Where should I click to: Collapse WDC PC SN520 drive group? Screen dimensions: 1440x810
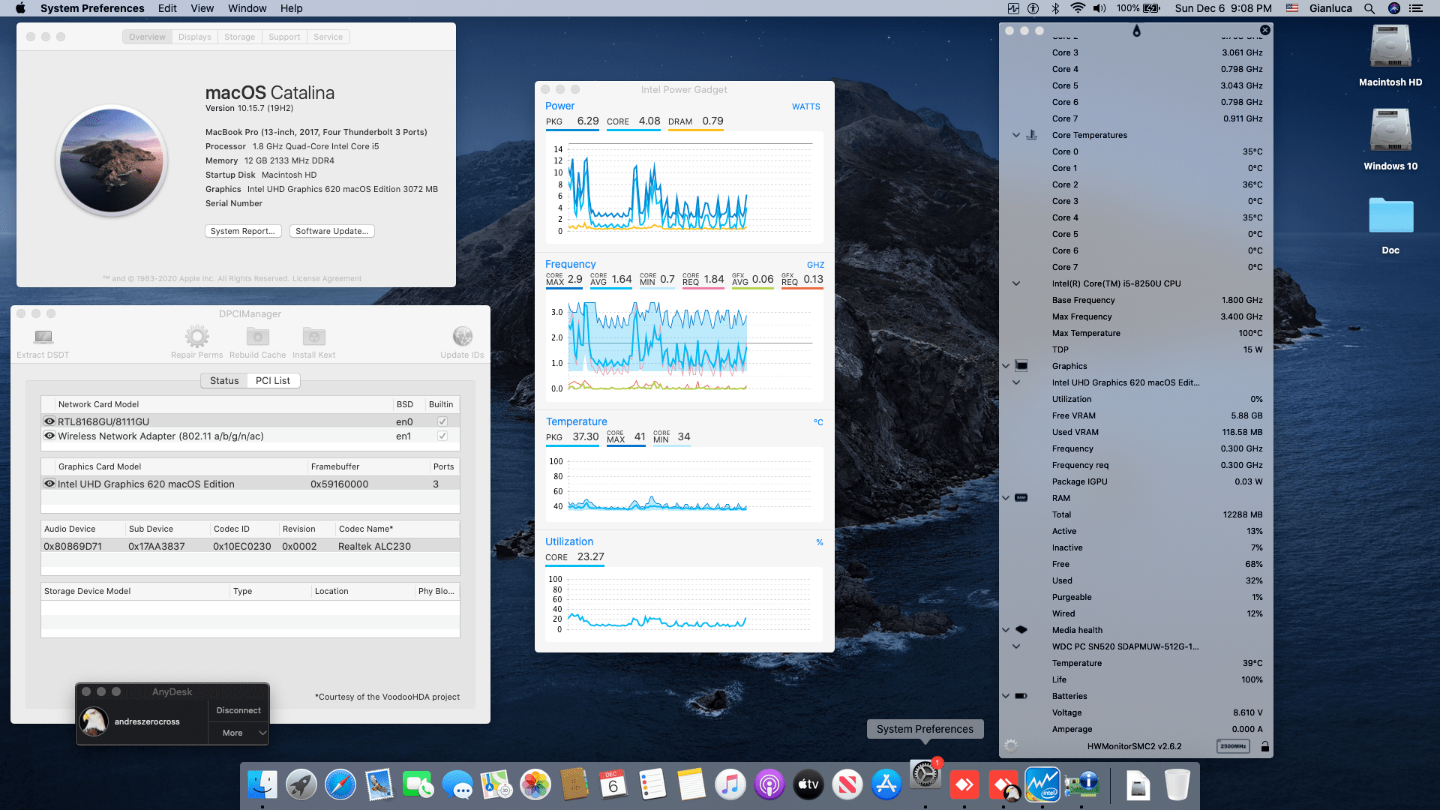click(x=1016, y=646)
